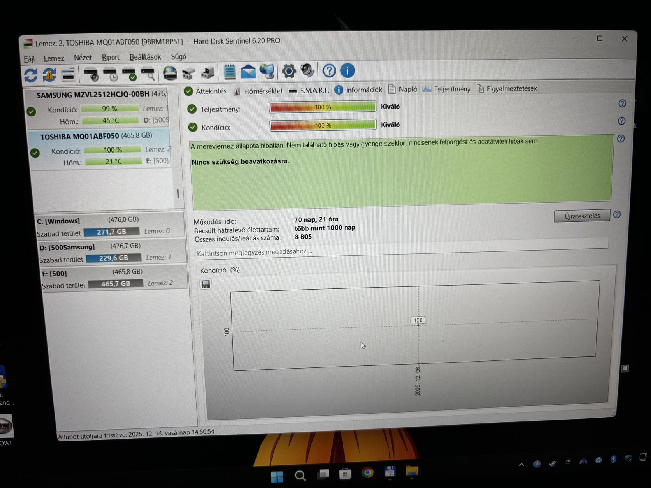Click the Toshiba 21 °C temperature bar

114,161
